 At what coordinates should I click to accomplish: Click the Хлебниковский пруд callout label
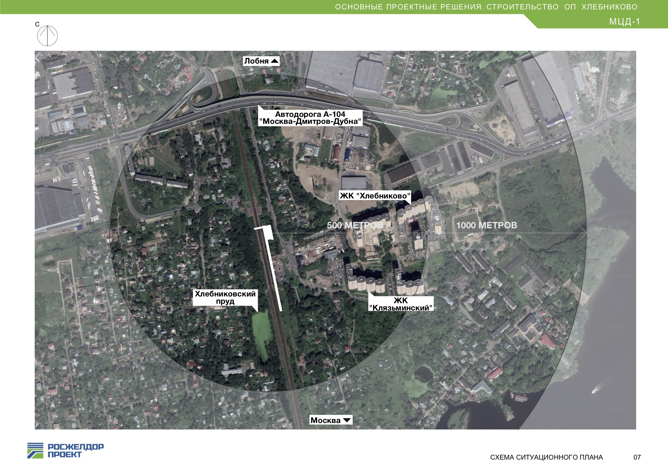(225, 298)
